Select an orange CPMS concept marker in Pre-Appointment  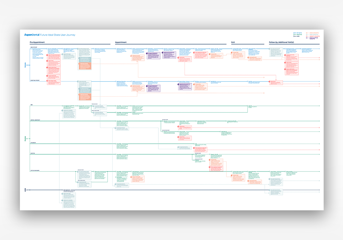click(79, 64)
